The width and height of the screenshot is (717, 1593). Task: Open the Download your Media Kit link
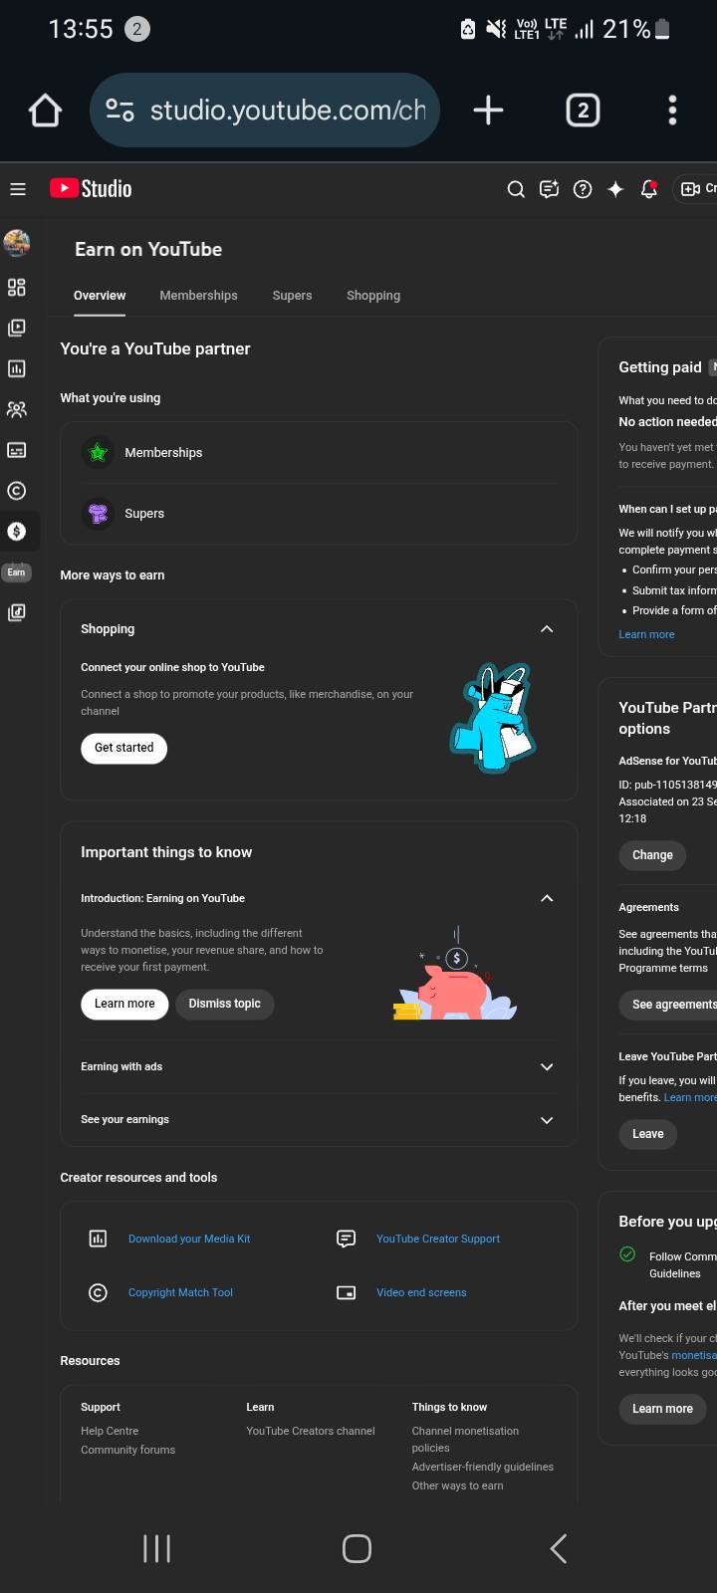click(189, 1239)
